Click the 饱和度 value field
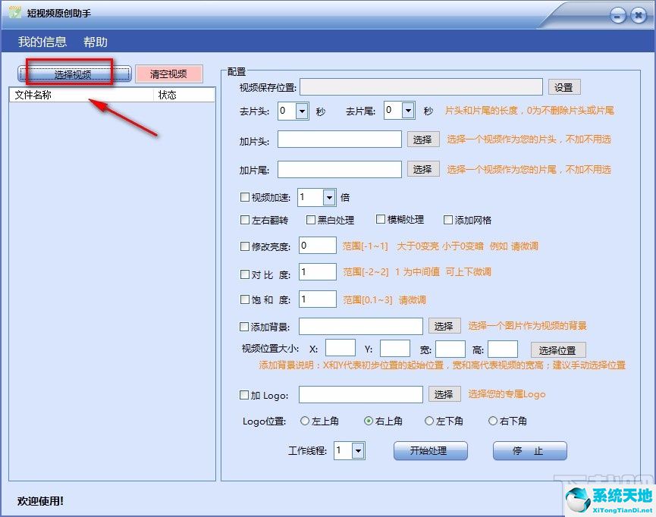Image resolution: width=656 pixels, height=517 pixels. tap(318, 299)
